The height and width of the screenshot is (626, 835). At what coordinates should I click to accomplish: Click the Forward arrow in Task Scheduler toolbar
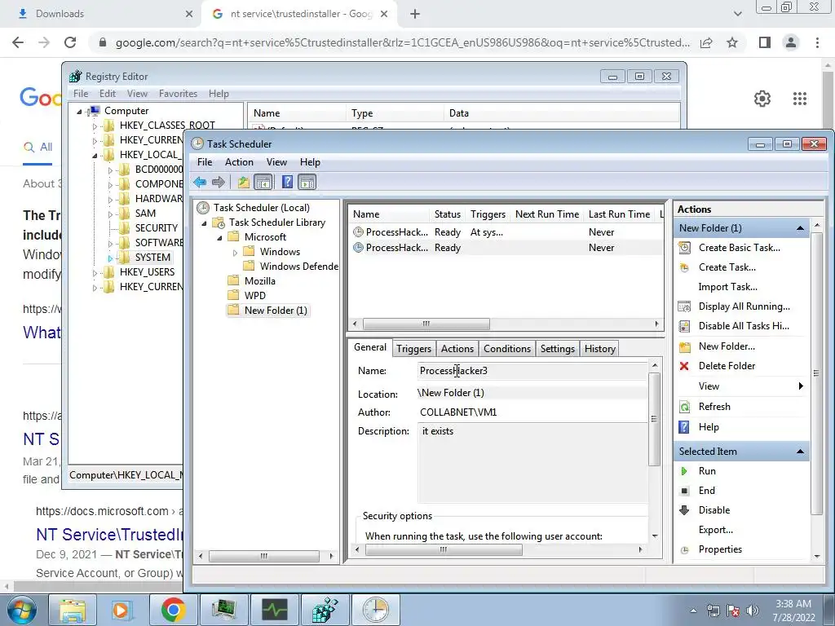[219, 183]
